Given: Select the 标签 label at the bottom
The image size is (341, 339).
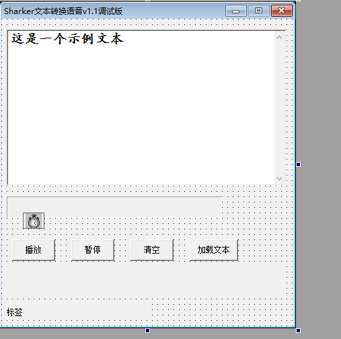Looking at the screenshot, I should pos(15,312).
